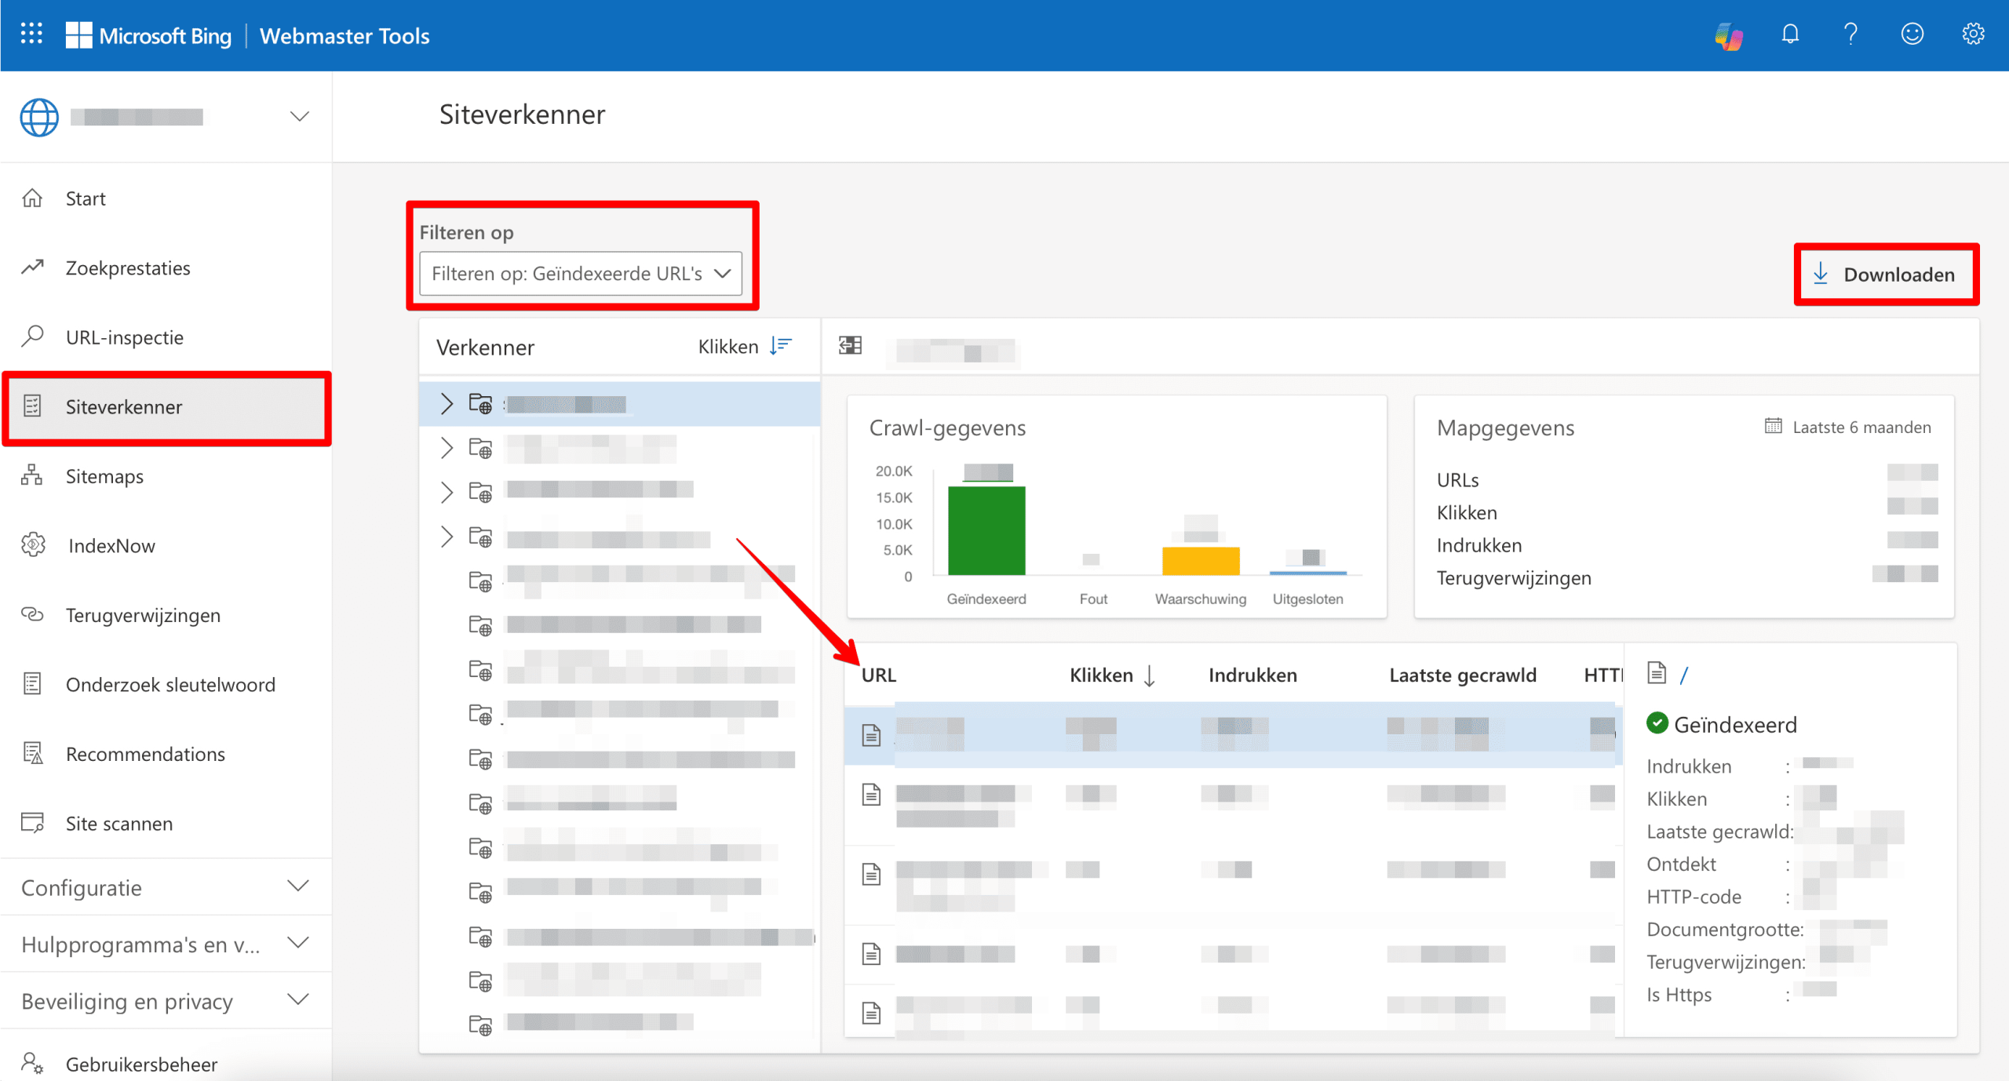This screenshot has width=2009, height=1081.
Task: Expand the first folder in Verkenner tree
Action: pos(447,404)
